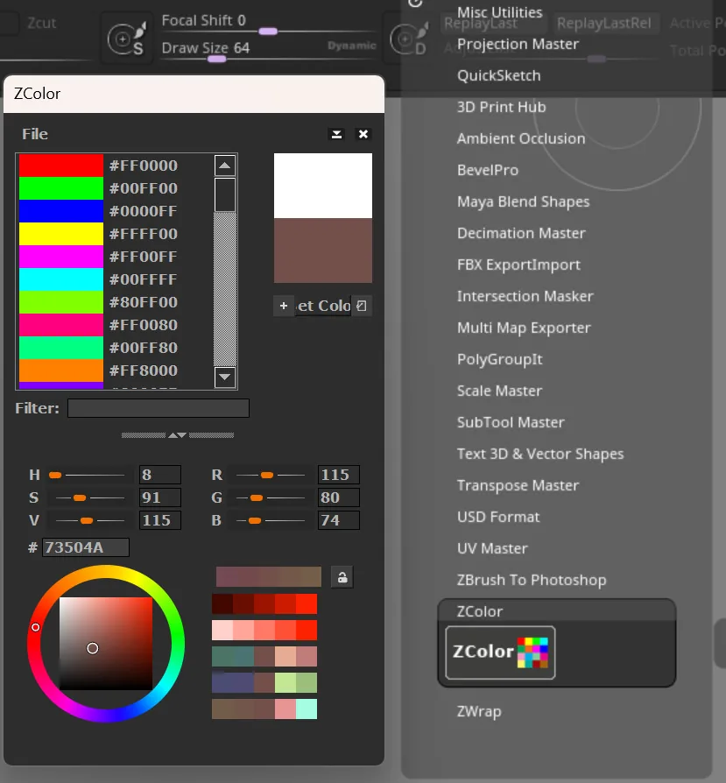Toggle the panel divider collapse arrows

point(177,435)
